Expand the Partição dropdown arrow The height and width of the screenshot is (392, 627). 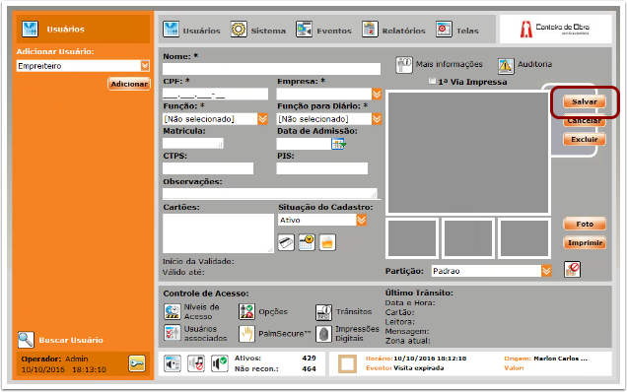tap(546, 271)
